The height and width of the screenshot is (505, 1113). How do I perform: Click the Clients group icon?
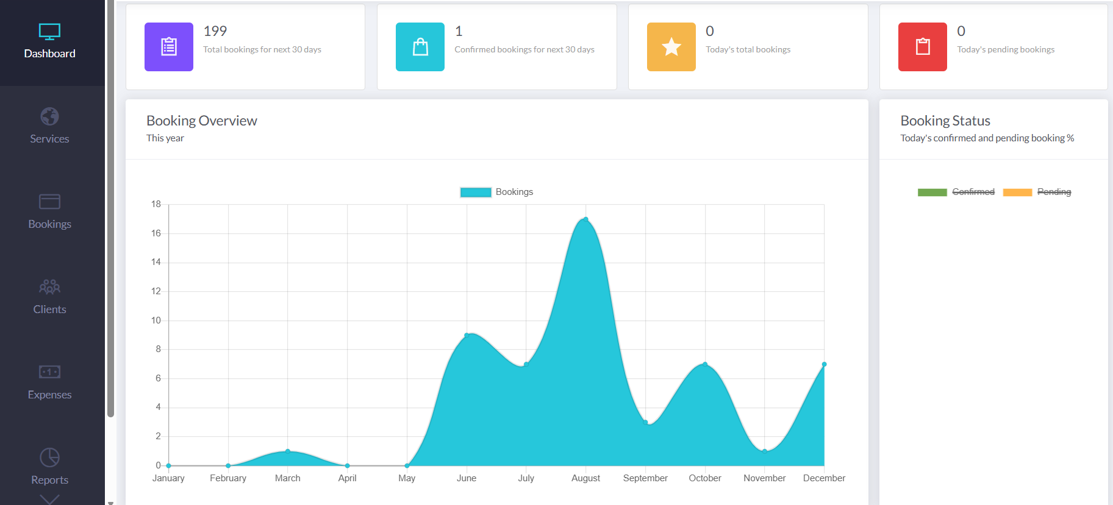(x=49, y=286)
